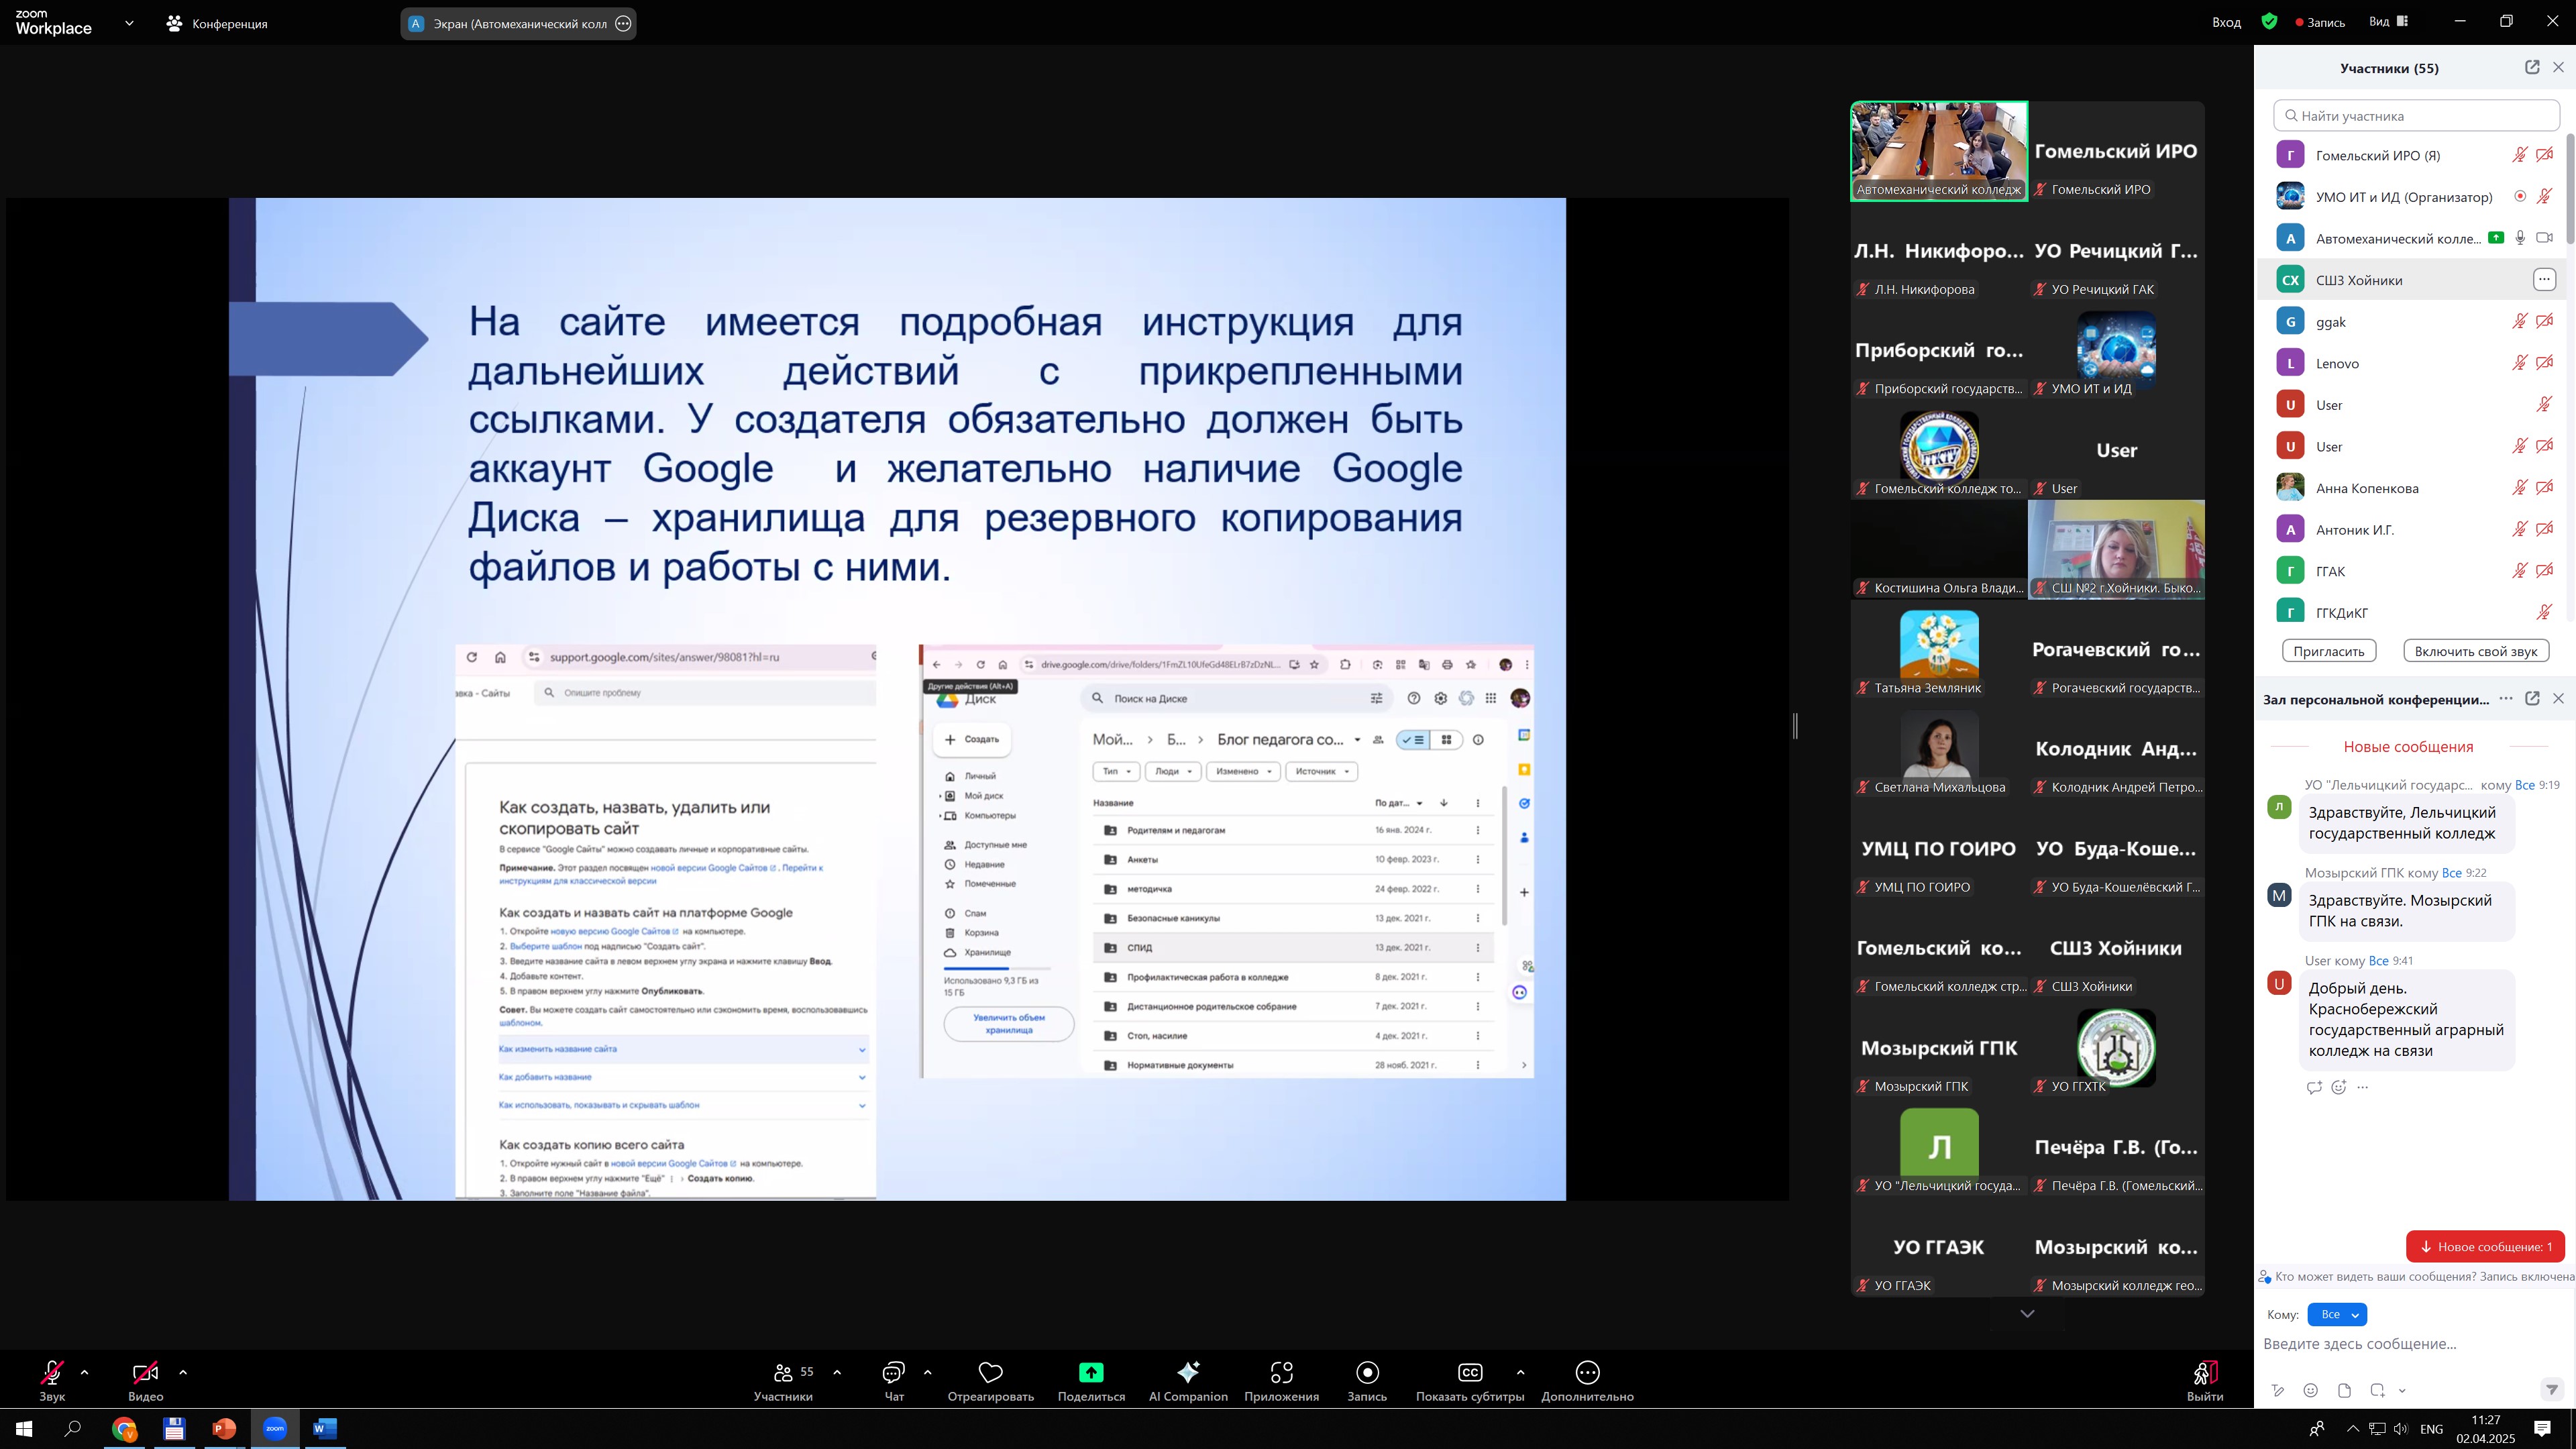The image size is (2576, 1449).
Task: Open the recipient dropdown labeled Все
Action: [2336, 1315]
